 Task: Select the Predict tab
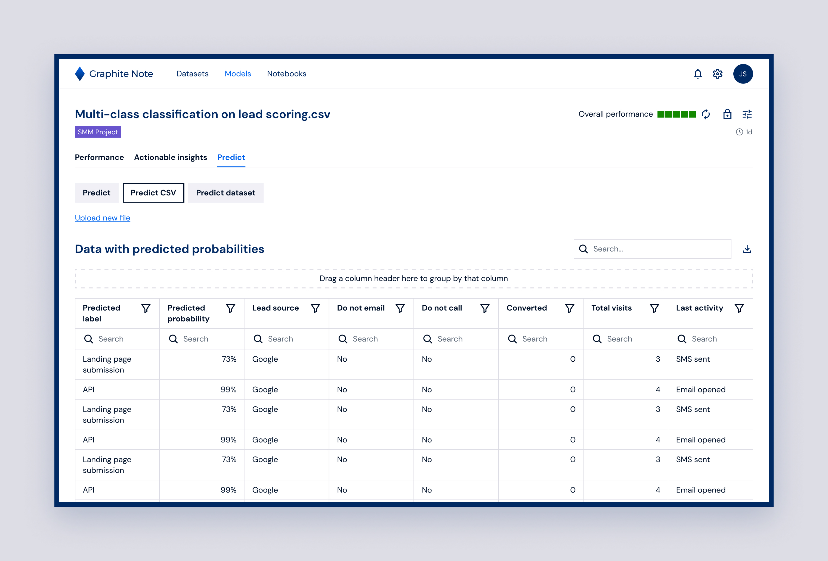231,157
